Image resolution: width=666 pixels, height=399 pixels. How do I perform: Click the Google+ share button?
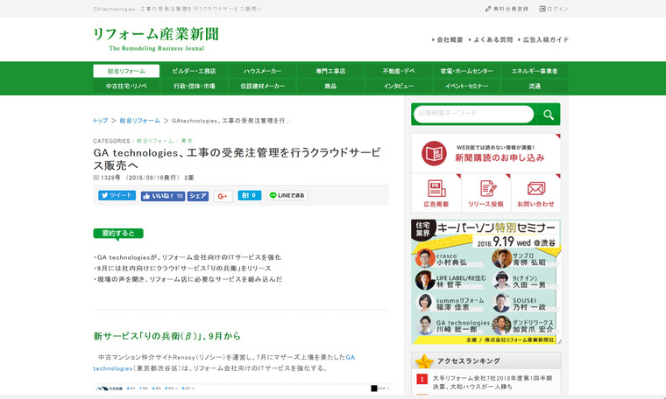223,196
